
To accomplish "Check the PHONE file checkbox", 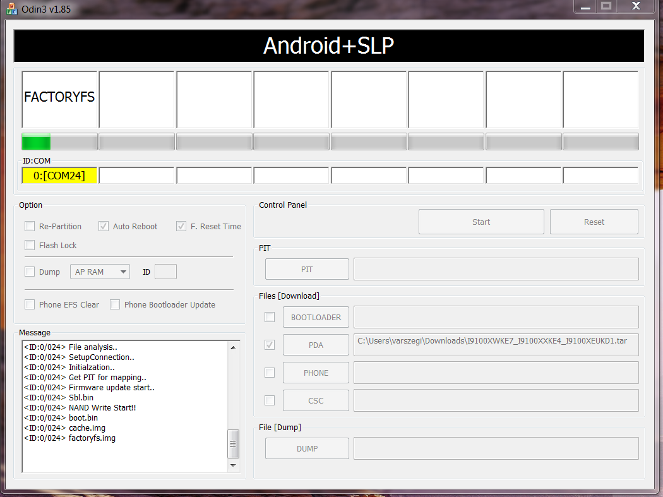I will click(270, 373).
